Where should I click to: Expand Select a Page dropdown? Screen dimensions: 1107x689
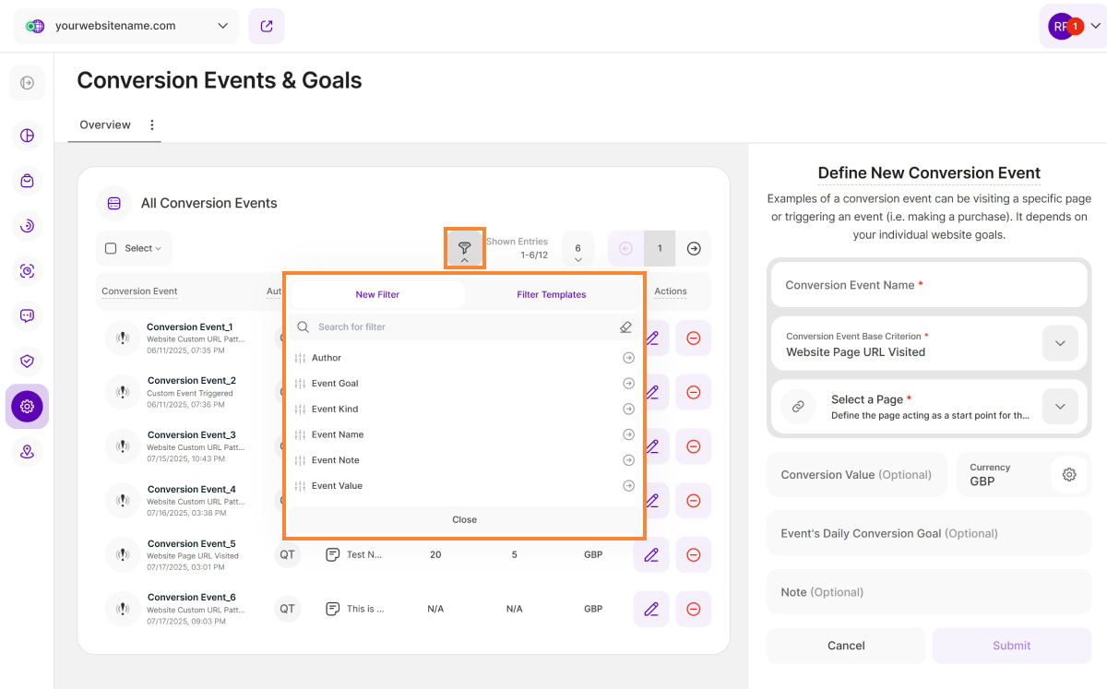pos(1059,407)
